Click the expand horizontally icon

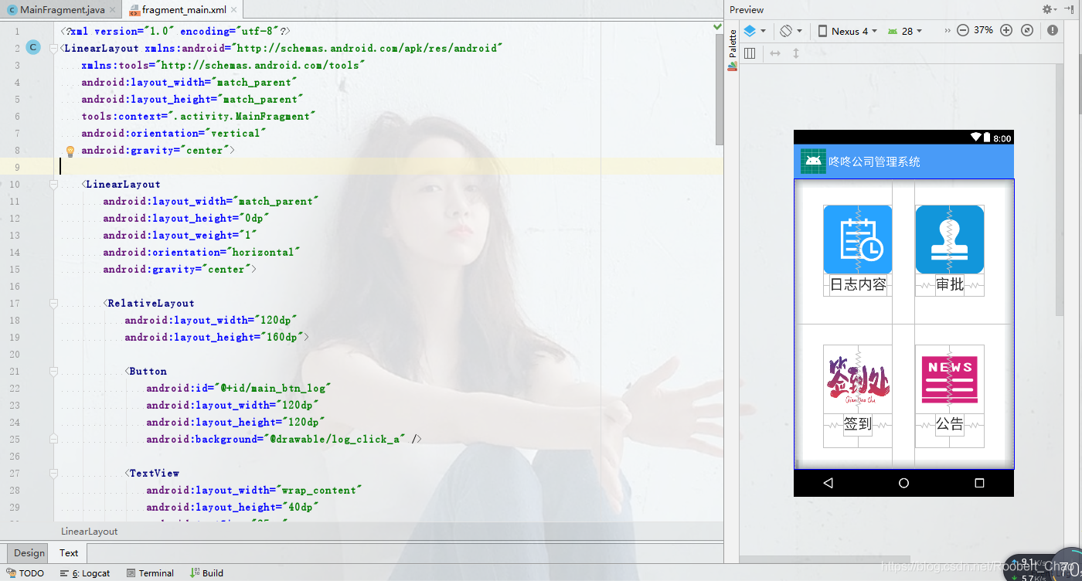click(775, 53)
